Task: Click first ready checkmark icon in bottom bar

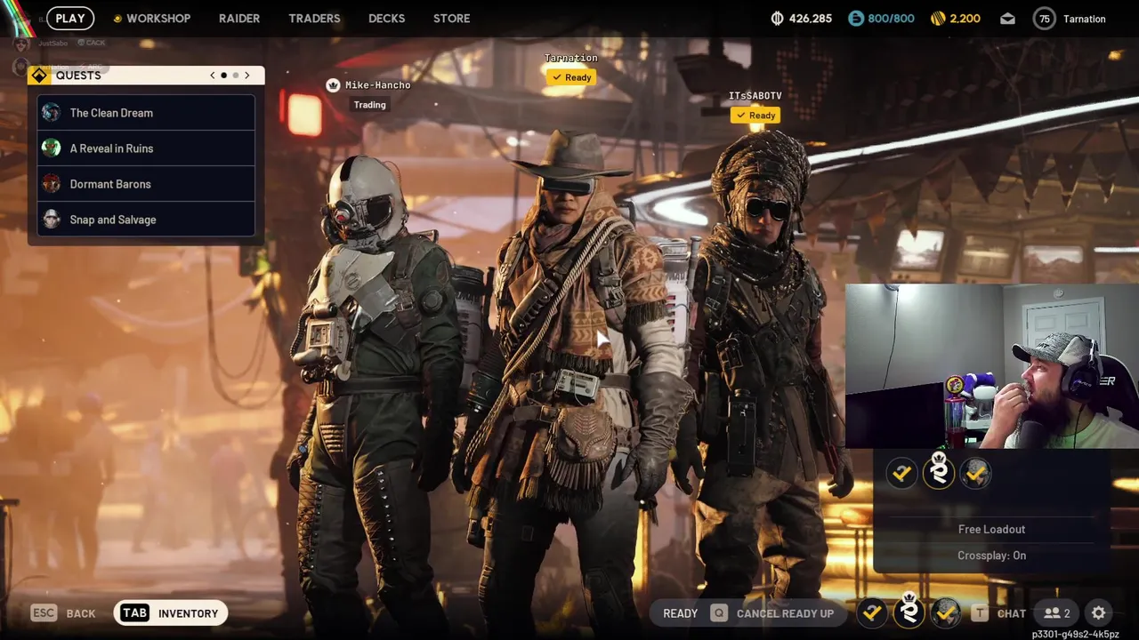Action: pyautogui.click(x=873, y=612)
